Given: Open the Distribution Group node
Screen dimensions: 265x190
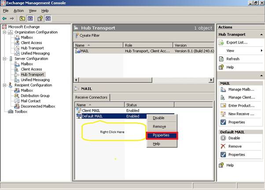Looking at the screenshot, I should (x=35, y=96).
